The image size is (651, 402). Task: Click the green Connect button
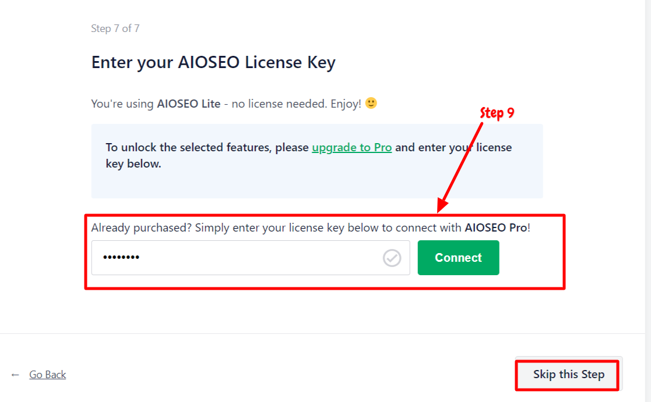(x=458, y=258)
